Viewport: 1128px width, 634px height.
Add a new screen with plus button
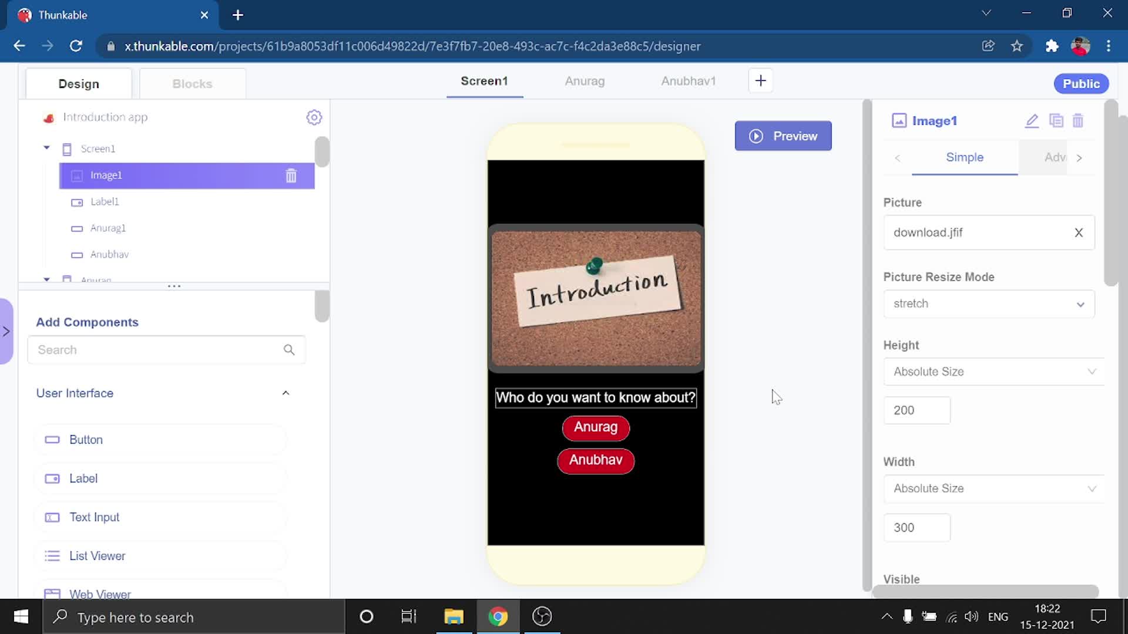pos(760,81)
